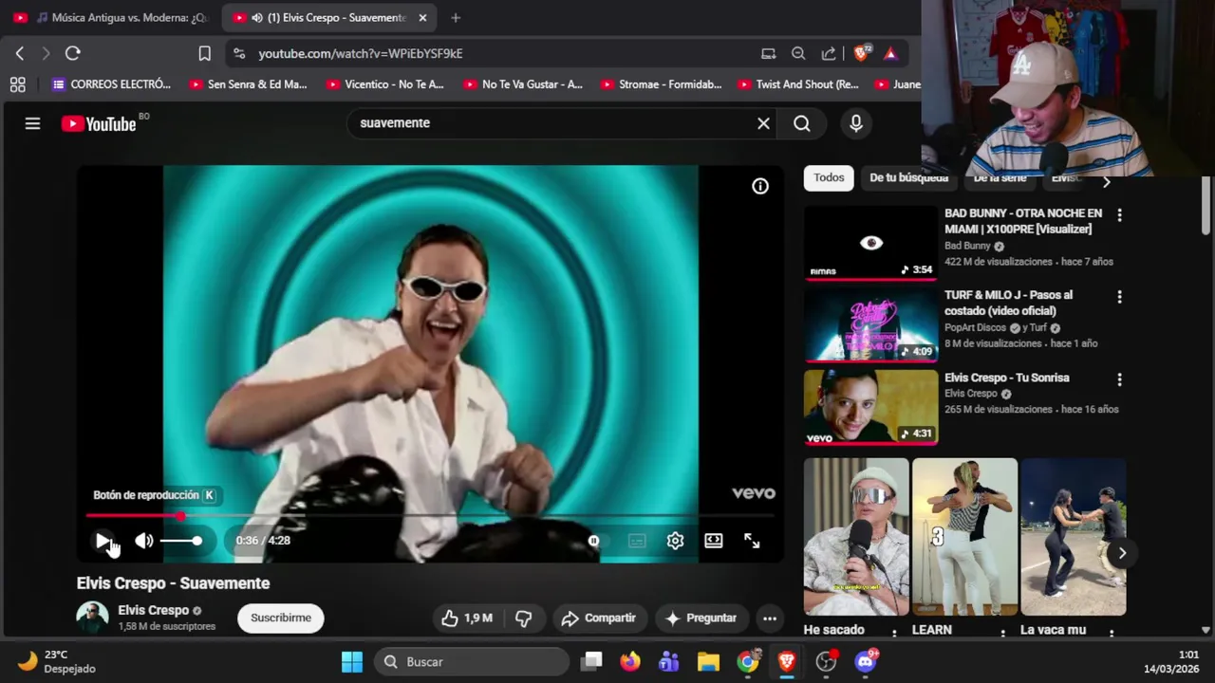Open the zoom level magnifier icon
Viewport: 1215px width, 683px height.
pyautogui.click(x=798, y=54)
